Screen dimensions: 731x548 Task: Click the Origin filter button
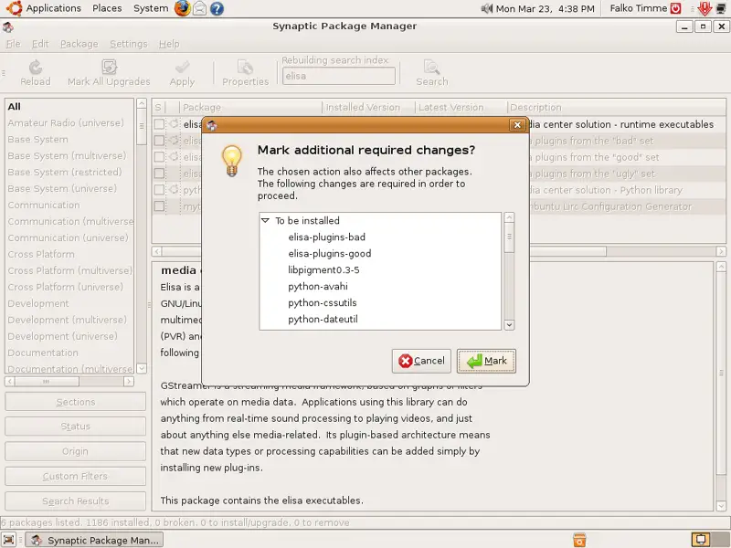[75, 451]
